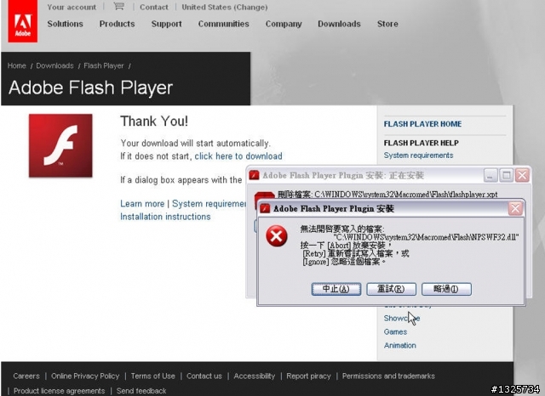
Task: Go to Home in the breadcrumb
Action: tap(17, 65)
